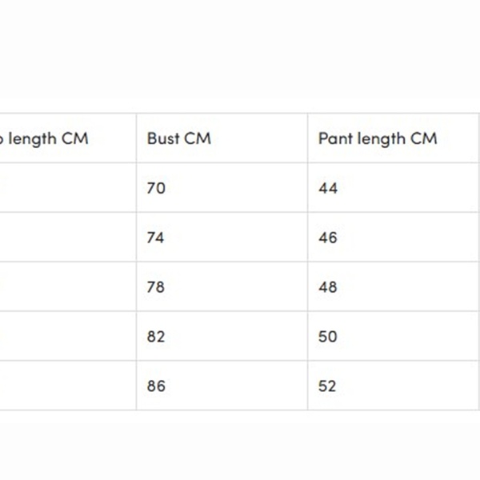Click the empty cell left of bust 82
Image resolution: width=480 pixels, height=480 pixels.
[68, 337]
